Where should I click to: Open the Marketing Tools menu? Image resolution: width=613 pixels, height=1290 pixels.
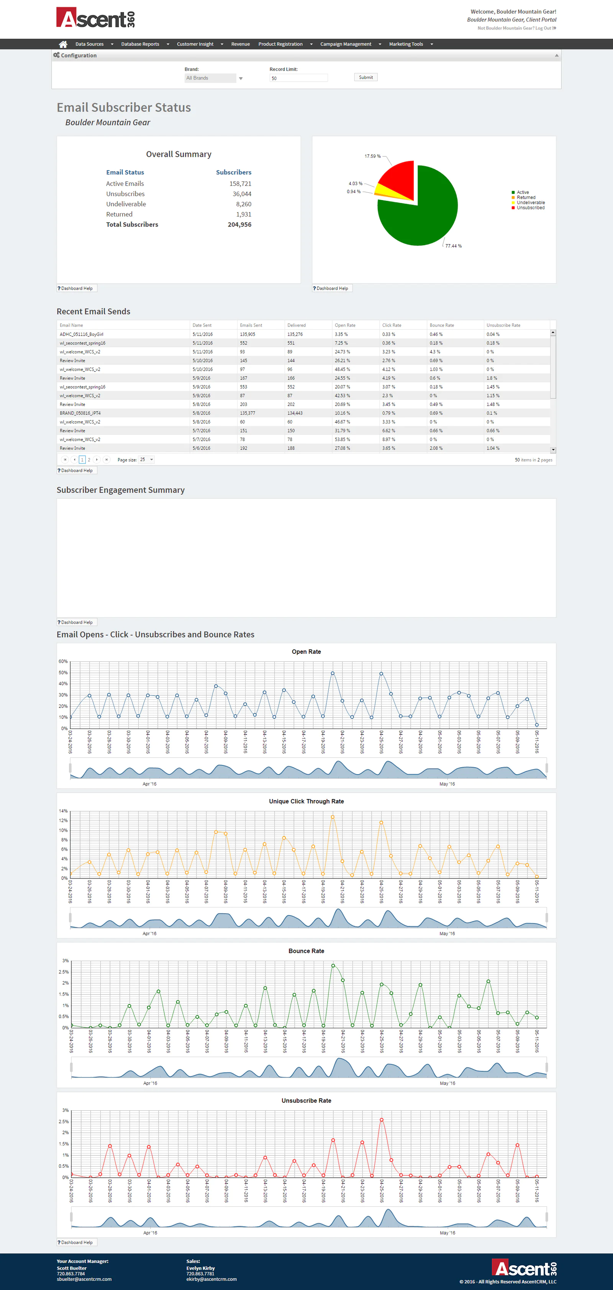click(406, 44)
